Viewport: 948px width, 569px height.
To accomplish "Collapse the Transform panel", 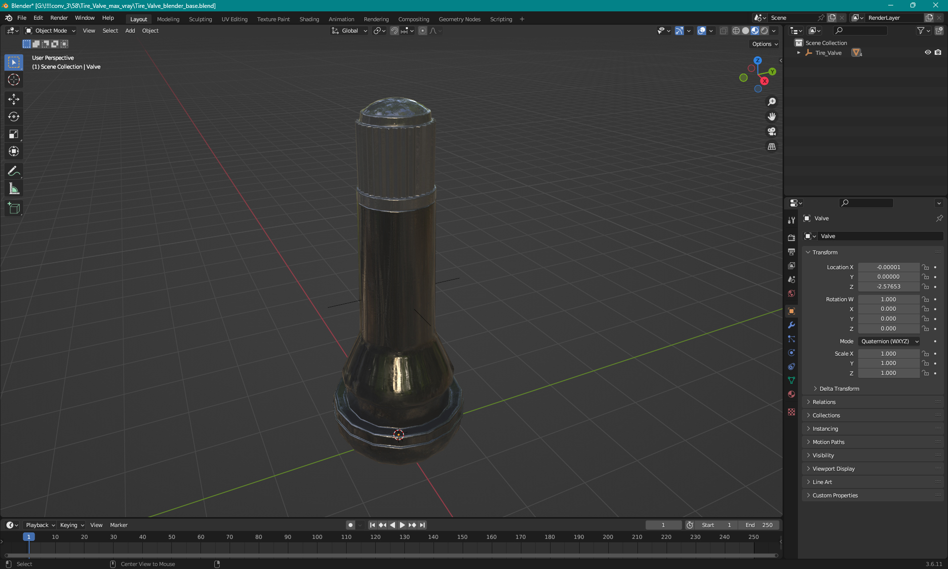I will pyautogui.click(x=825, y=252).
